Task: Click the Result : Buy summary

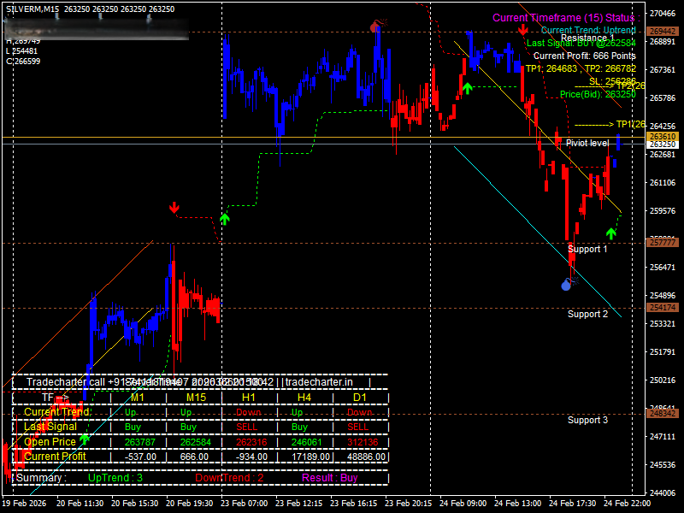Action: [x=330, y=478]
